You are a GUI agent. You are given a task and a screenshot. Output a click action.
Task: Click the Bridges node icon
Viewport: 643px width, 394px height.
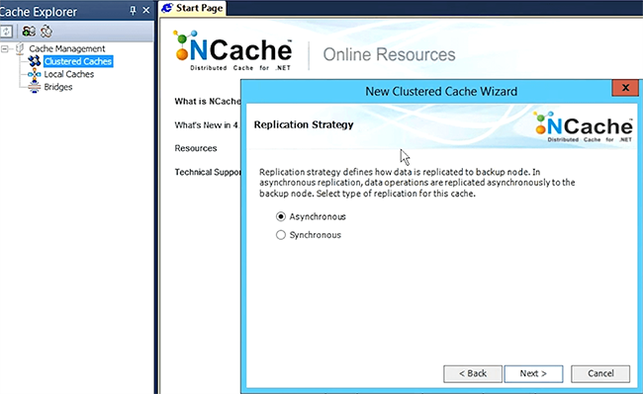[34, 87]
